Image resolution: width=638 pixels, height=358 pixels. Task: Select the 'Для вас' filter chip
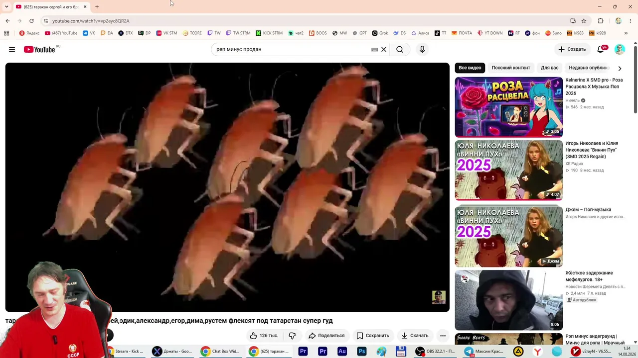point(550,68)
